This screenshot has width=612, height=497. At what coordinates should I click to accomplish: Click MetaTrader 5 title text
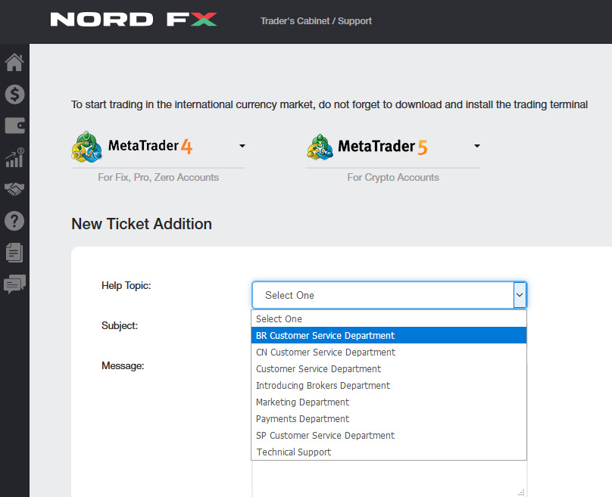(x=382, y=147)
